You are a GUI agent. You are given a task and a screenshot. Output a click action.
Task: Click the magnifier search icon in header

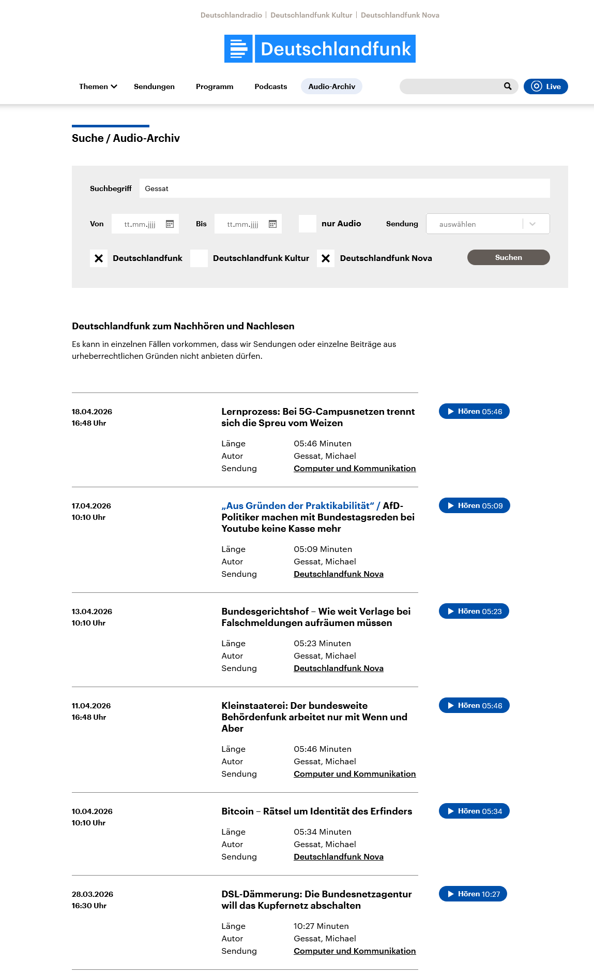pos(508,86)
